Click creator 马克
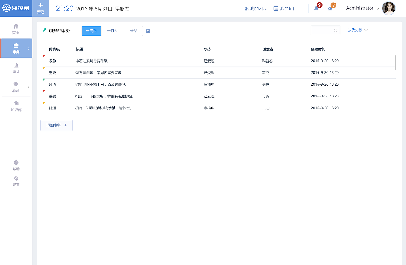 (265, 96)
